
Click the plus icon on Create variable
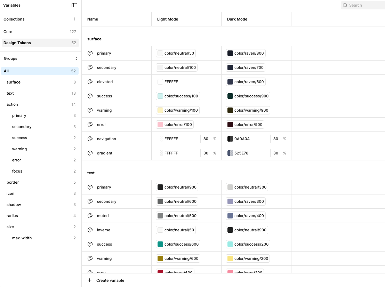(x=89, y=280)
